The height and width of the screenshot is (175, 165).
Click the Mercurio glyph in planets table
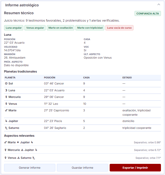[6, 97]
